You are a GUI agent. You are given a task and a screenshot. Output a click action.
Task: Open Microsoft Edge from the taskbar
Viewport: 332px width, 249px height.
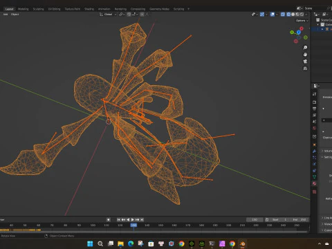click(x=131, y=243)
